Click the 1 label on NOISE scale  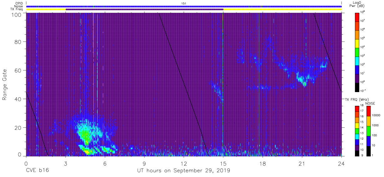point(373,155)
